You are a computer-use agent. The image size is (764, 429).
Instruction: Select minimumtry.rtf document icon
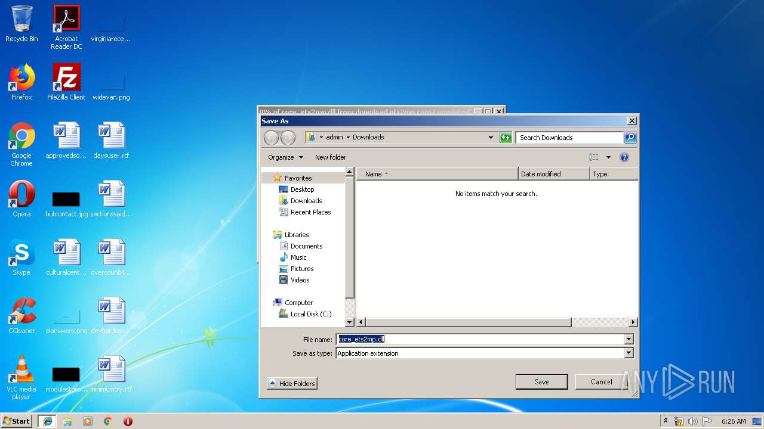tap(111, 374)
